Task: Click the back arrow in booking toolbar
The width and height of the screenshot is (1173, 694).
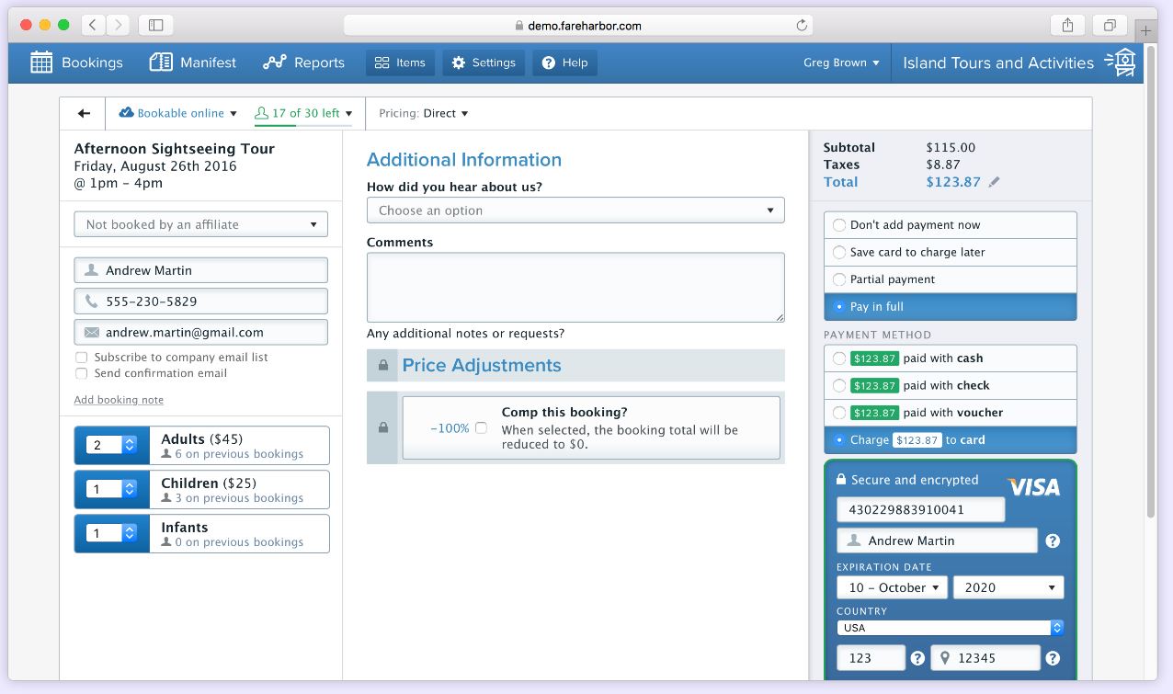Action: (x=84, y=113)
